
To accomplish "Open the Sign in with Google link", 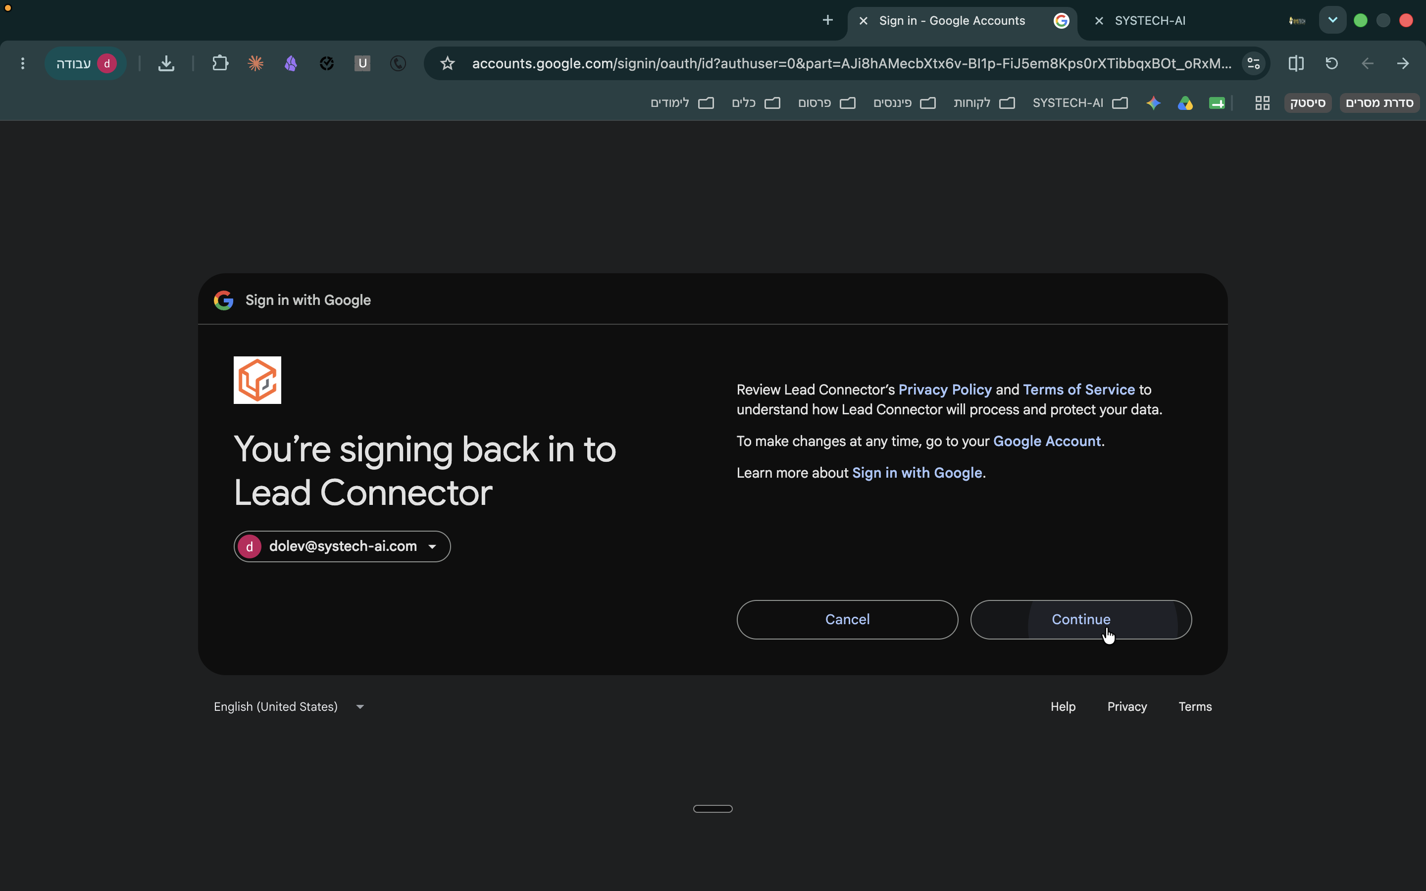I will [x=917, y=473].
